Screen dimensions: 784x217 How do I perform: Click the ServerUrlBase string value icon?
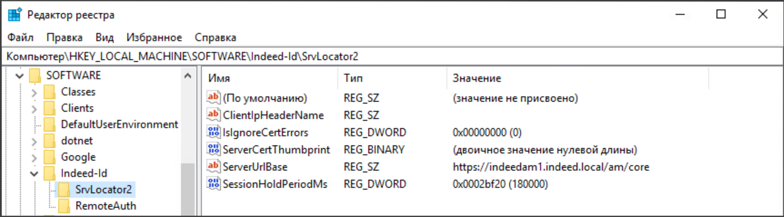(213, 166)
